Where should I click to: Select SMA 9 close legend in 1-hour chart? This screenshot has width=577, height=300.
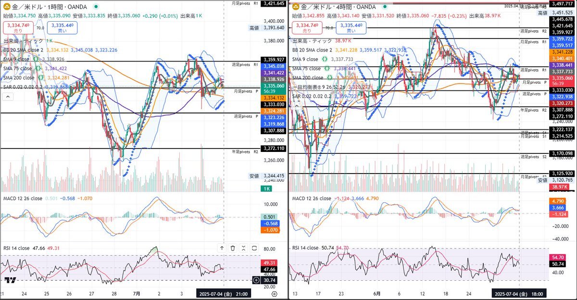click(17, 59)
